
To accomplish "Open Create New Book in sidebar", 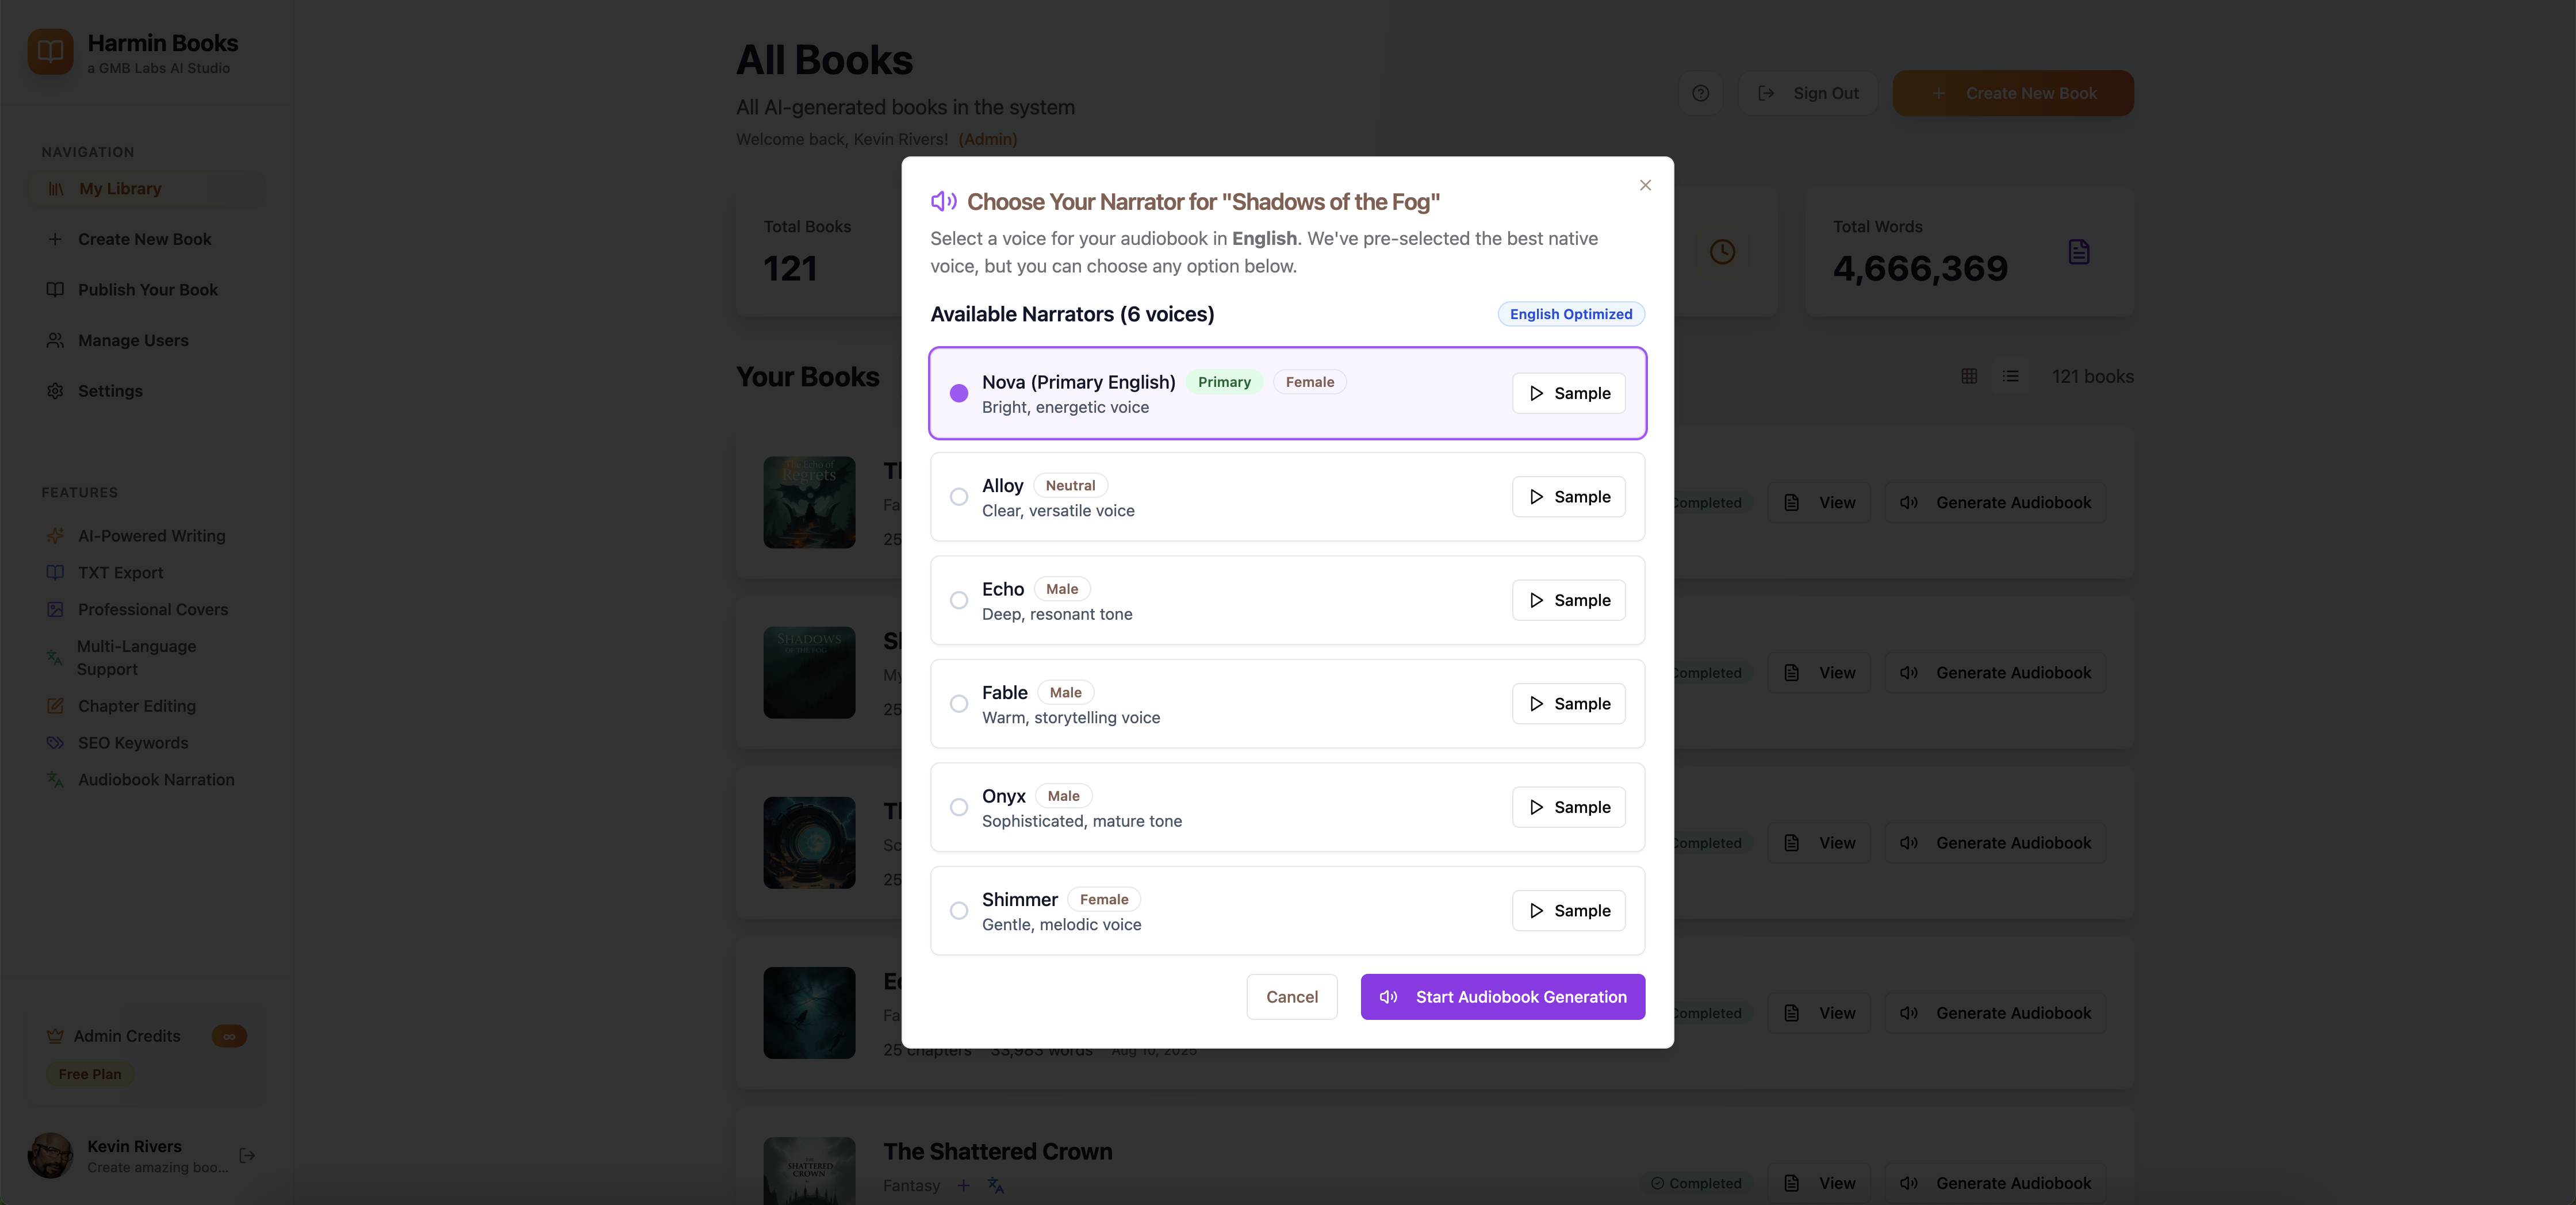I will (146, 239).
